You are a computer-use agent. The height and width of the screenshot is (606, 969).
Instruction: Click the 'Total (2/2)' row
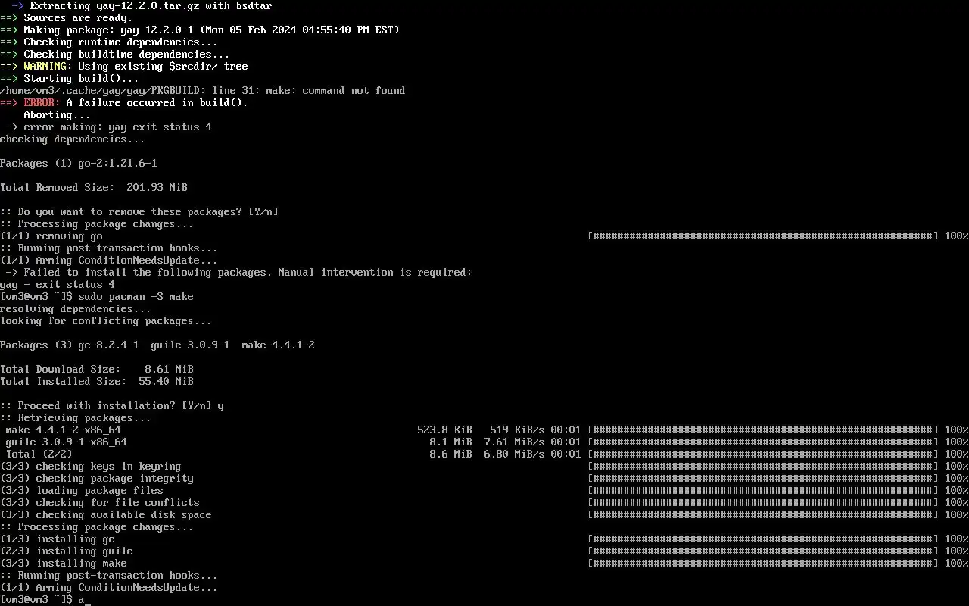(484, 454)
